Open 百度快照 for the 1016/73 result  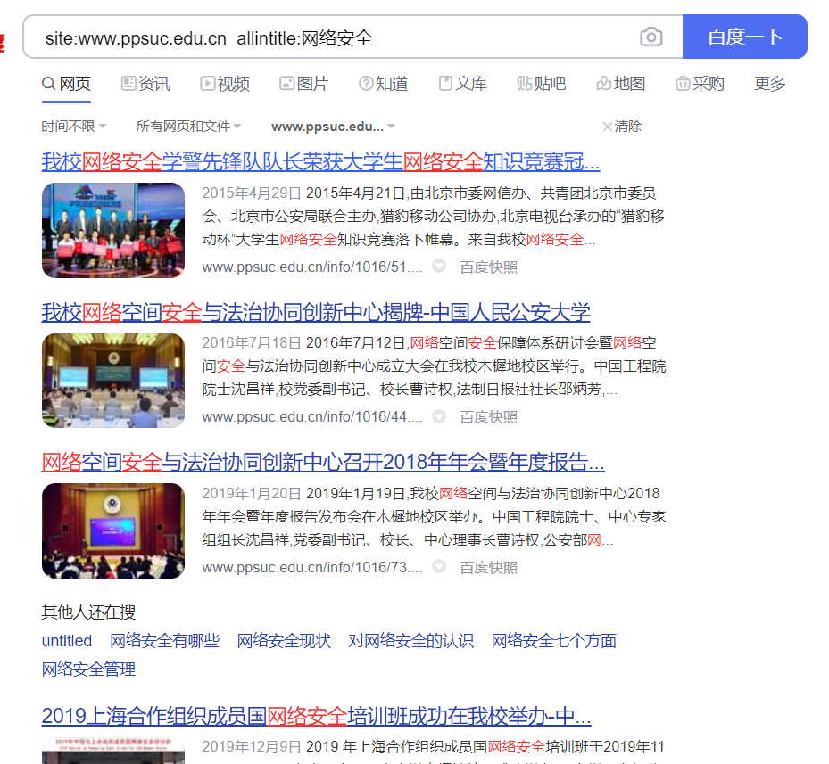488,568
